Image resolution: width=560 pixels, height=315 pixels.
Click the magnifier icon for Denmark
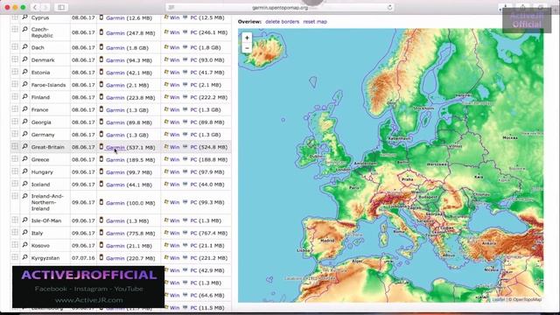tap(24, 59)
